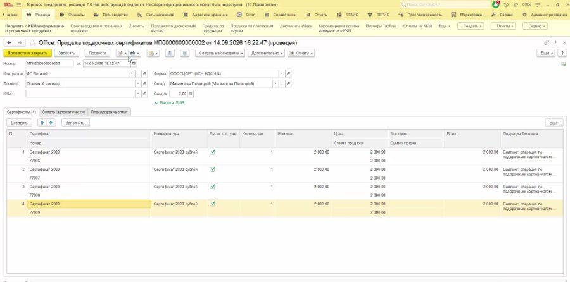Open Договор card via open icon
570x282 pixels.
144,84
